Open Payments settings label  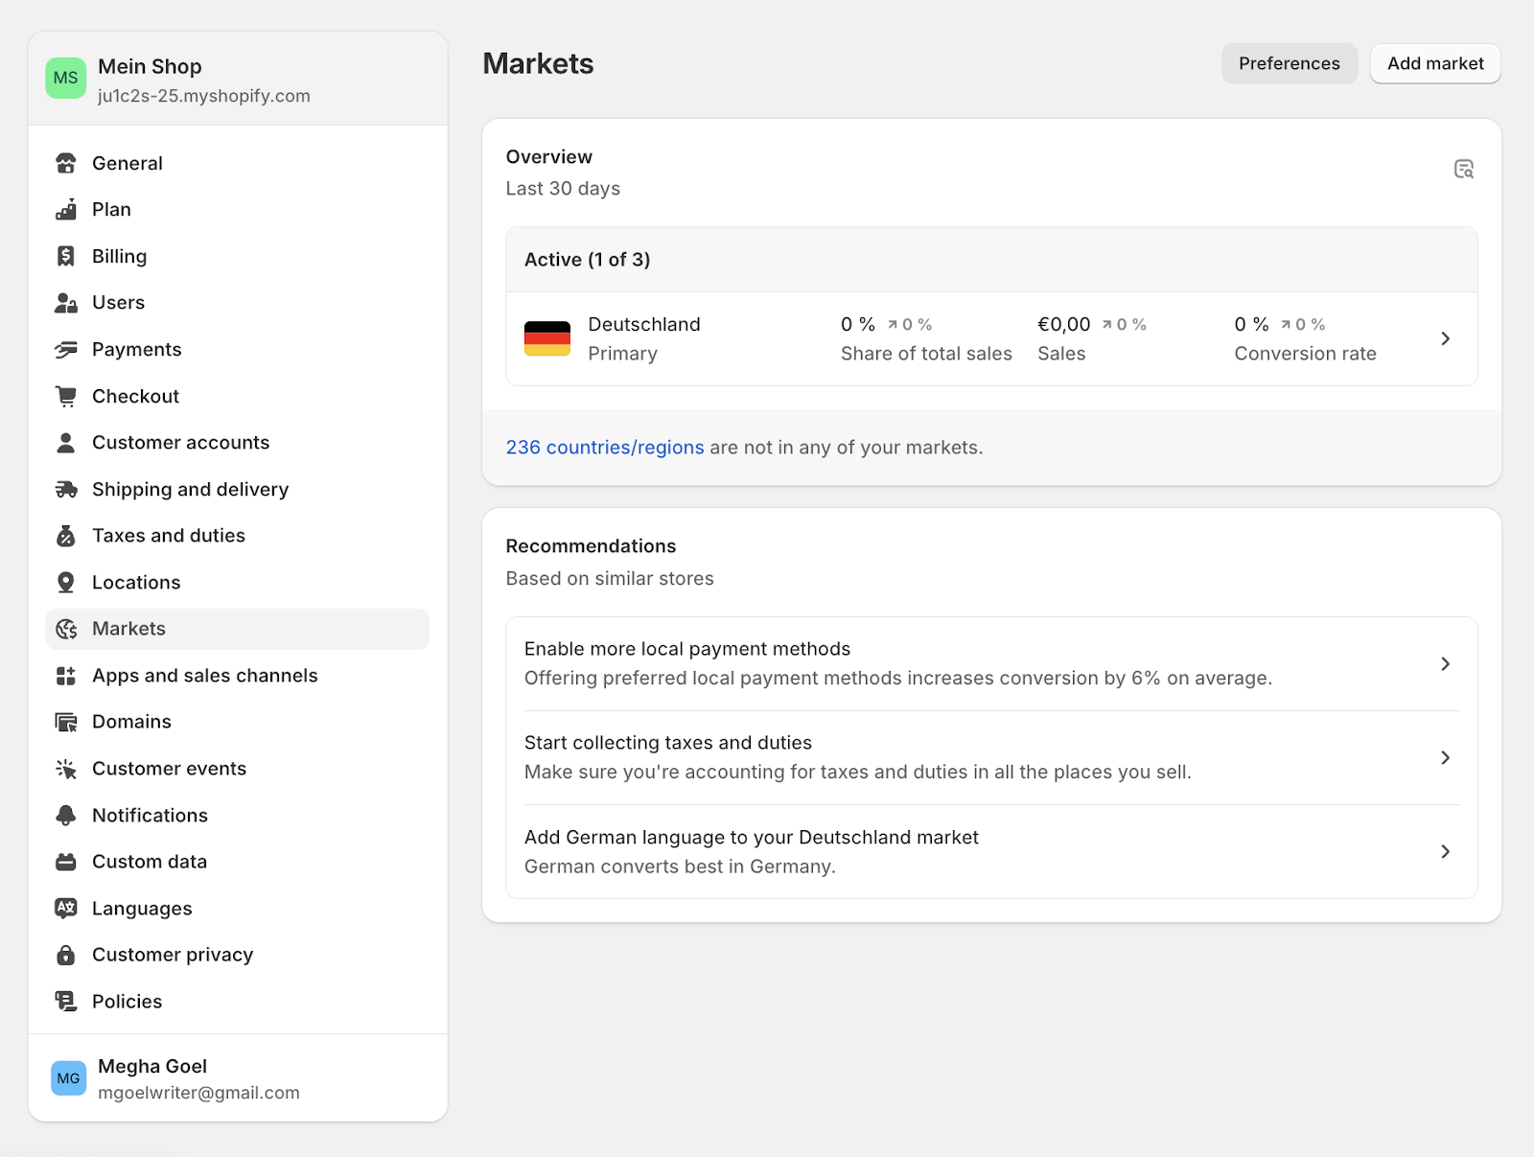click(x=136, y=350)
